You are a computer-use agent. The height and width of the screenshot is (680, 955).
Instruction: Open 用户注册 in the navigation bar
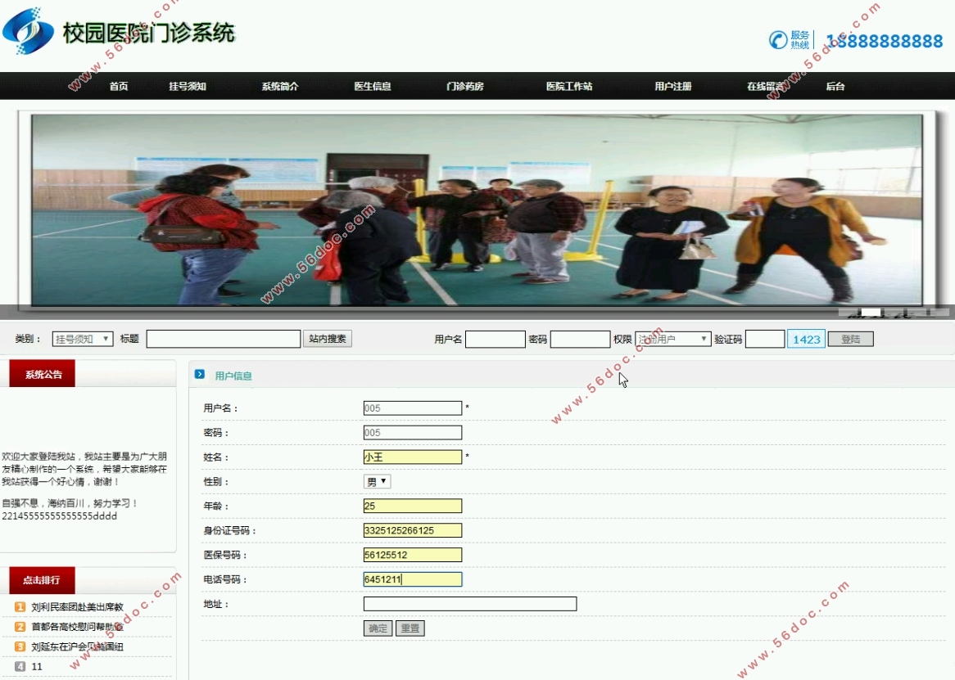pos(673,86)
